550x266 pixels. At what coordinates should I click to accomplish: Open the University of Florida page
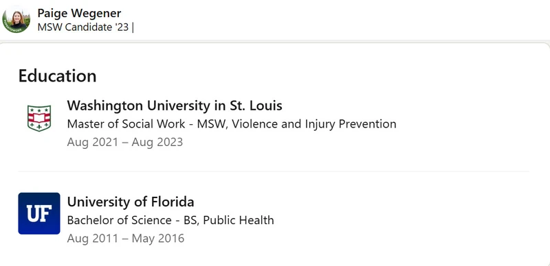(x=131, y=202)
